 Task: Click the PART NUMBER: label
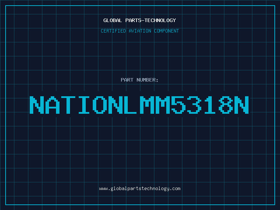140,80
